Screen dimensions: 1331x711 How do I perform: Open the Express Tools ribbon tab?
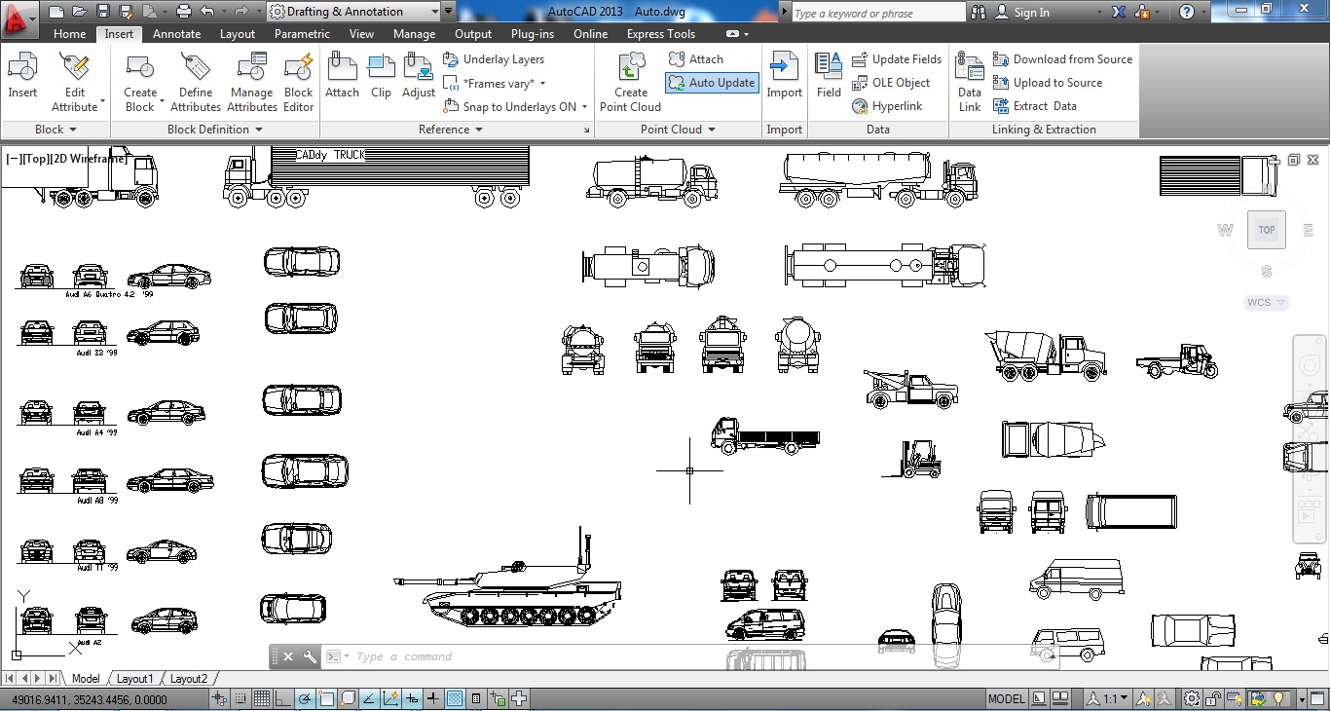pyautogui.click(x=661, y=33)
